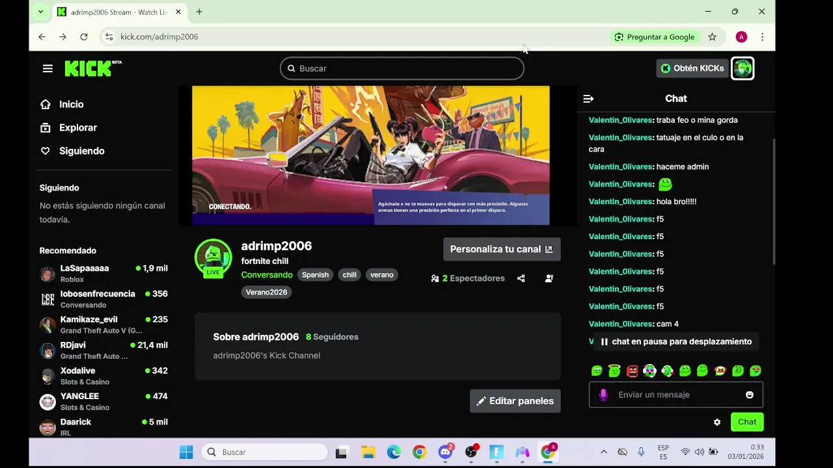Open Windows Start menu
Image resolution: width=833 pixels, height=468 pixels.
(186, 452)
